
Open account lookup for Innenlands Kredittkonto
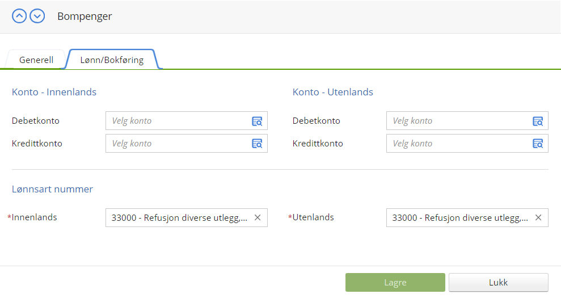257,144
